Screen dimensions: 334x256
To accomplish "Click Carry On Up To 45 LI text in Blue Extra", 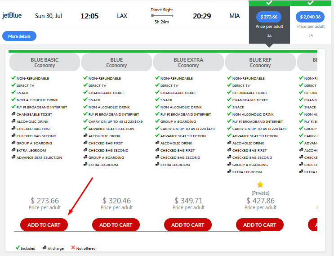I will pos(187,129).
